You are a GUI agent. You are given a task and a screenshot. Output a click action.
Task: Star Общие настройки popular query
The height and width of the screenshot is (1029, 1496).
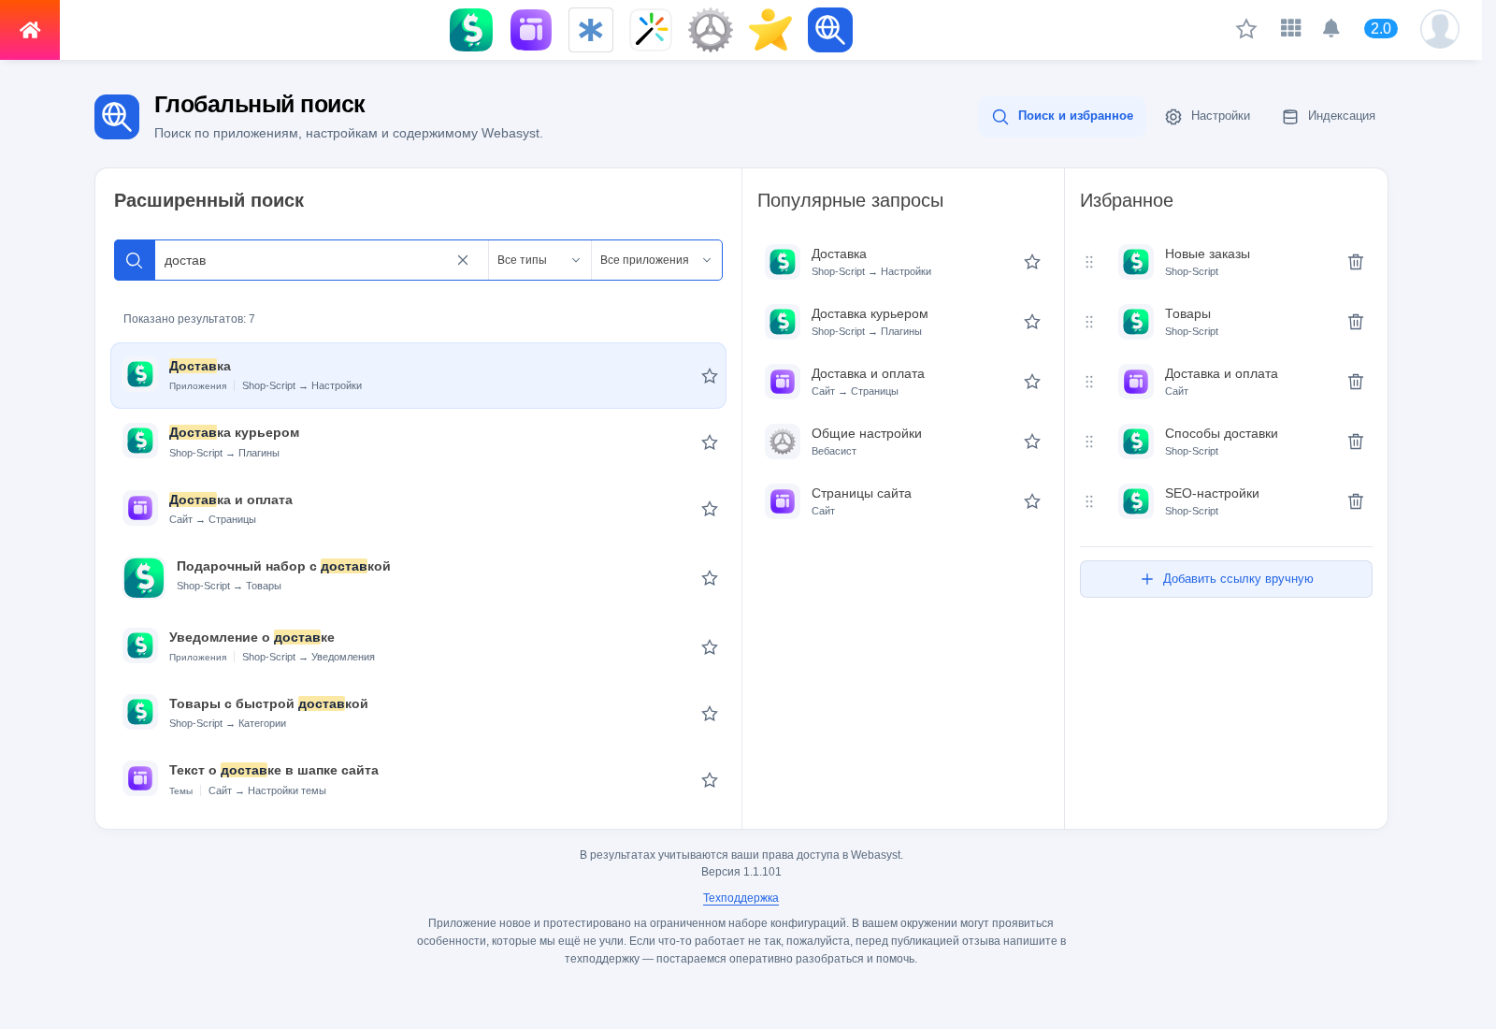[x=1032, y=442]
